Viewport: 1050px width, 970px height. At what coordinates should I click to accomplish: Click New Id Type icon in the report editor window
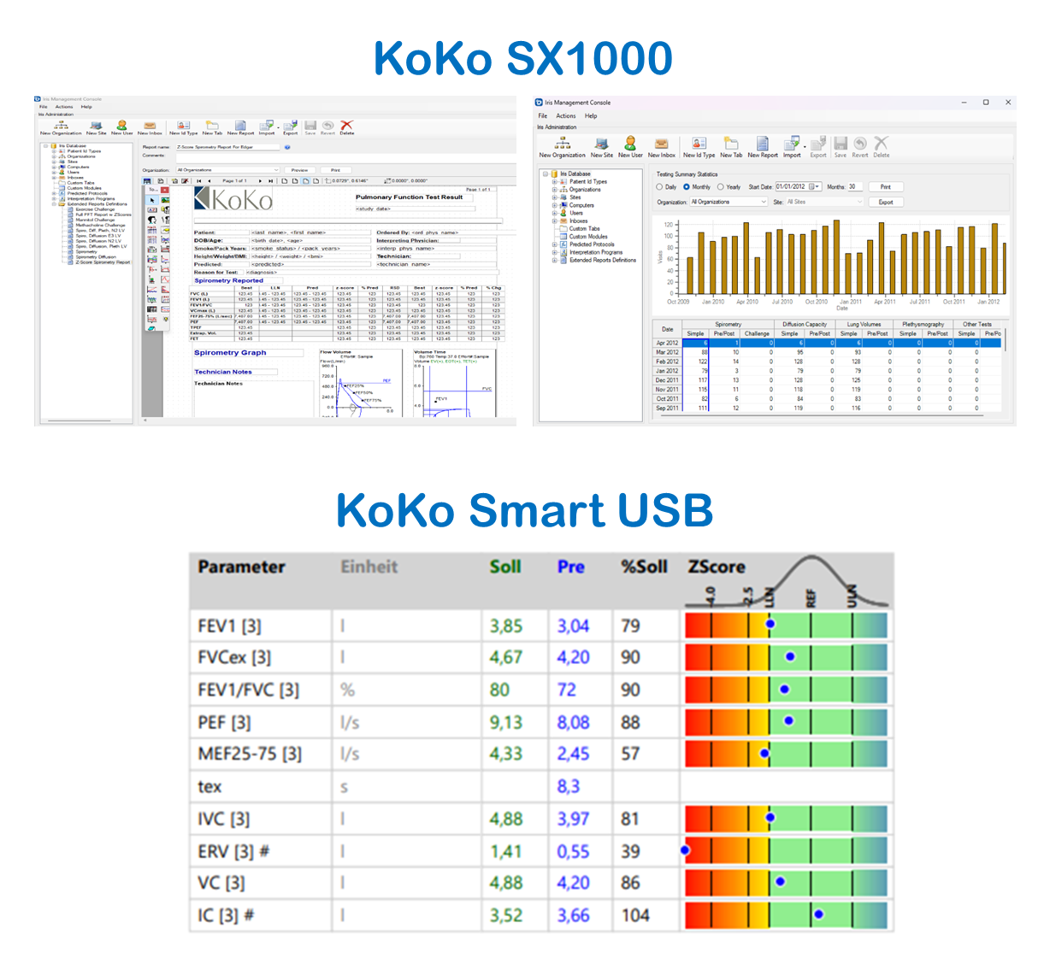pos(183,127)
